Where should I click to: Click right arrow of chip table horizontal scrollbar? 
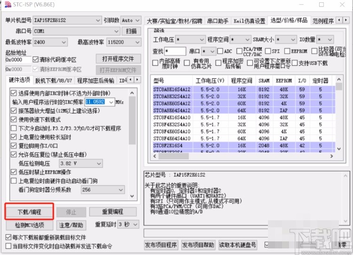click(331, 156)
